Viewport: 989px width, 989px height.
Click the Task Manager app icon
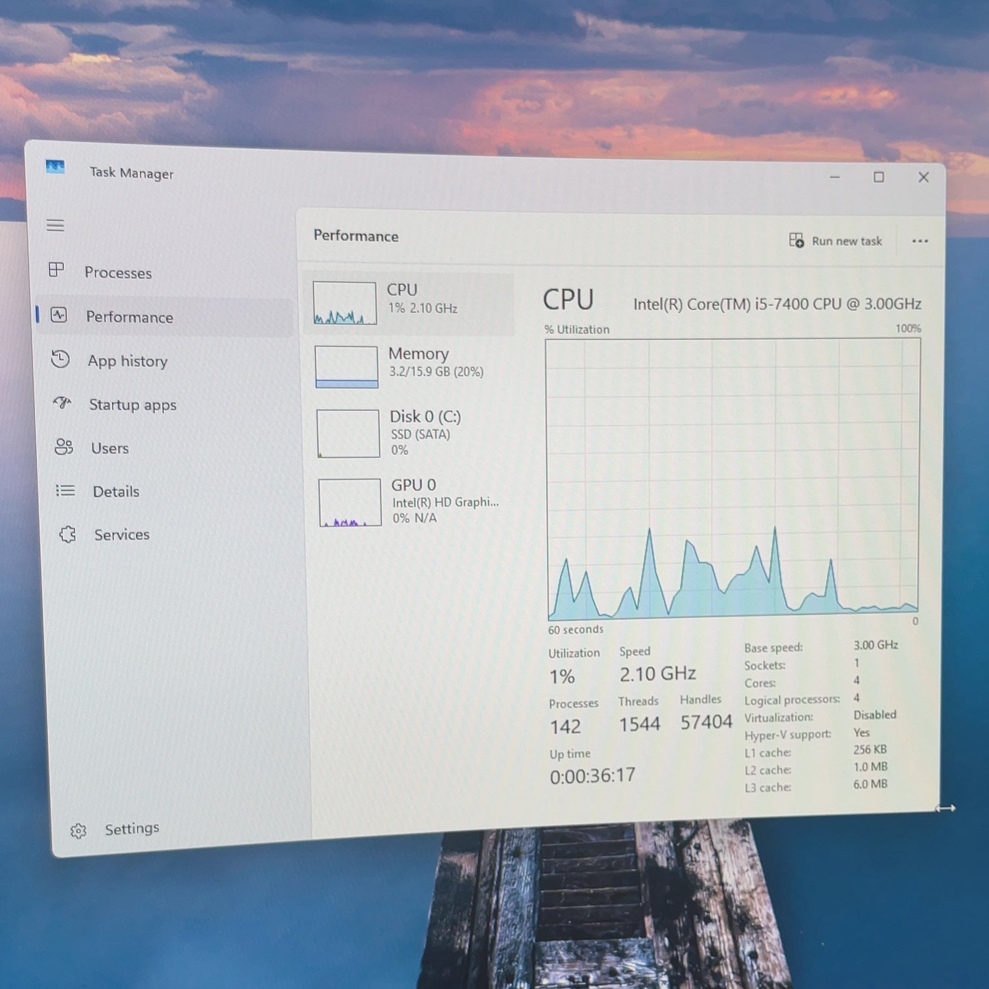pyautogui.click(x=55, y=167)
